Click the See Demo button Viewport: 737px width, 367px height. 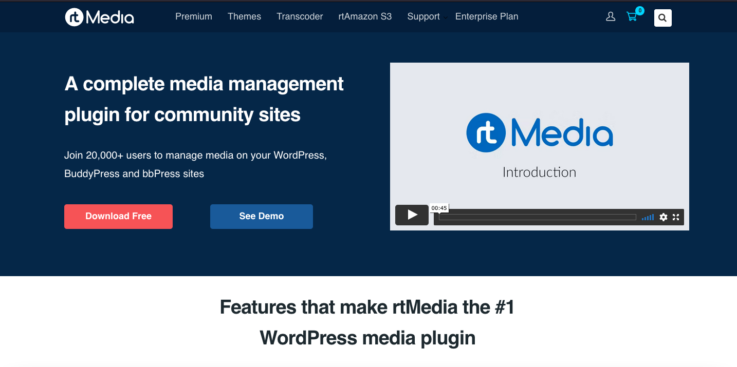262,216
